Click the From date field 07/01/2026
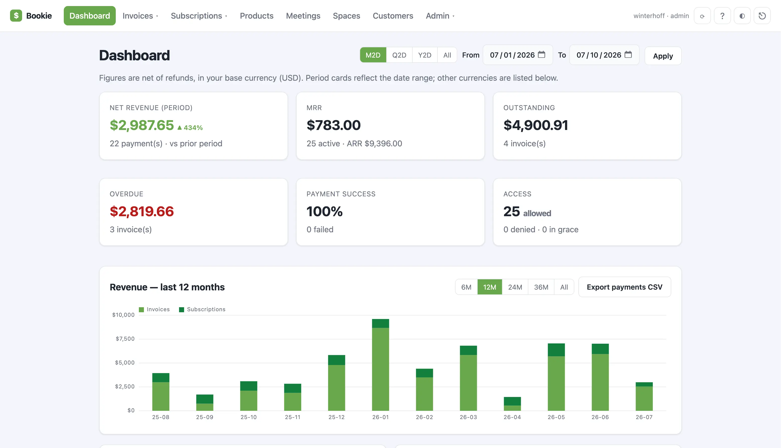 (x=518, y=55)
